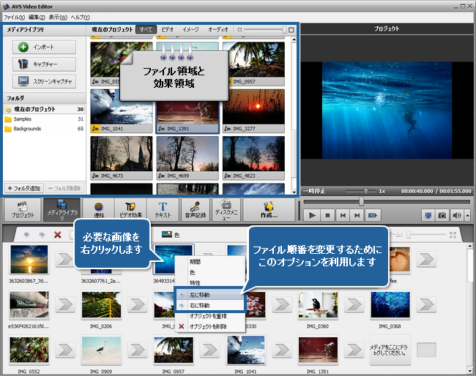Select the メディアライブラリ toolbar button
476x376 pixels.
click(62, 211)
